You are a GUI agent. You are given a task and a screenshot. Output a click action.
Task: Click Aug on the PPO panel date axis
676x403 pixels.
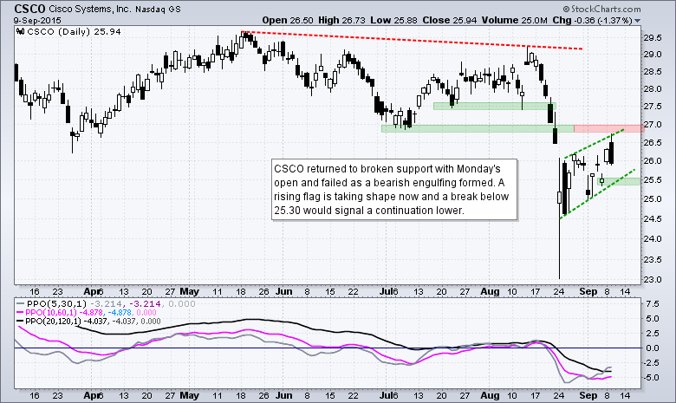click(x=490, y=395)
